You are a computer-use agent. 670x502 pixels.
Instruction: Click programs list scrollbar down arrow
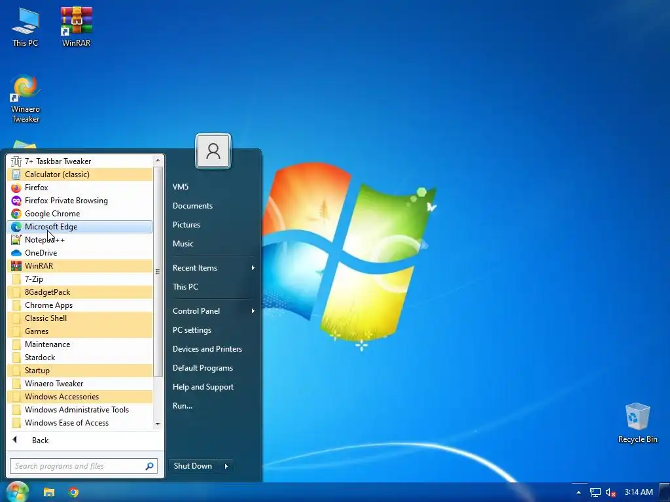(158, 424)
